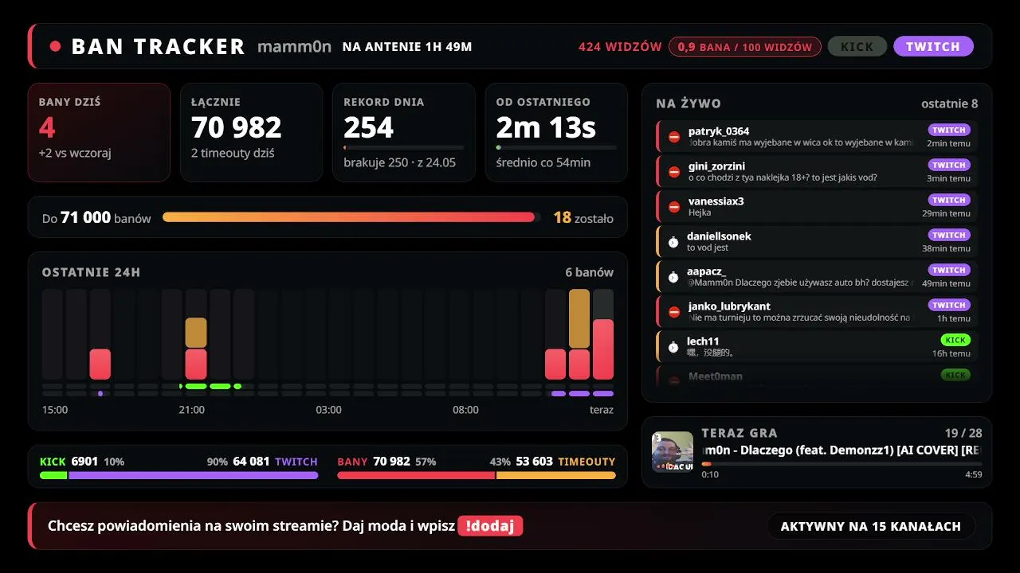Click the tallest red bar at teraz

(603, 349)
